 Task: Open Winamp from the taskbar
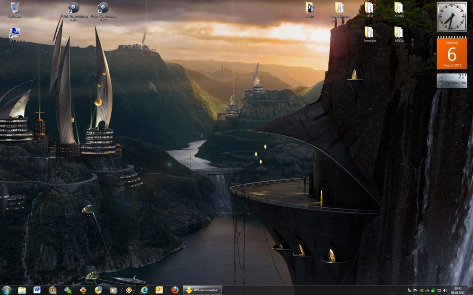(129, 290)
